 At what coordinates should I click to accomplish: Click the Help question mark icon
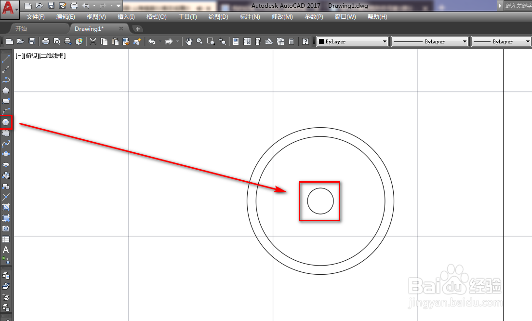[306, 41]
